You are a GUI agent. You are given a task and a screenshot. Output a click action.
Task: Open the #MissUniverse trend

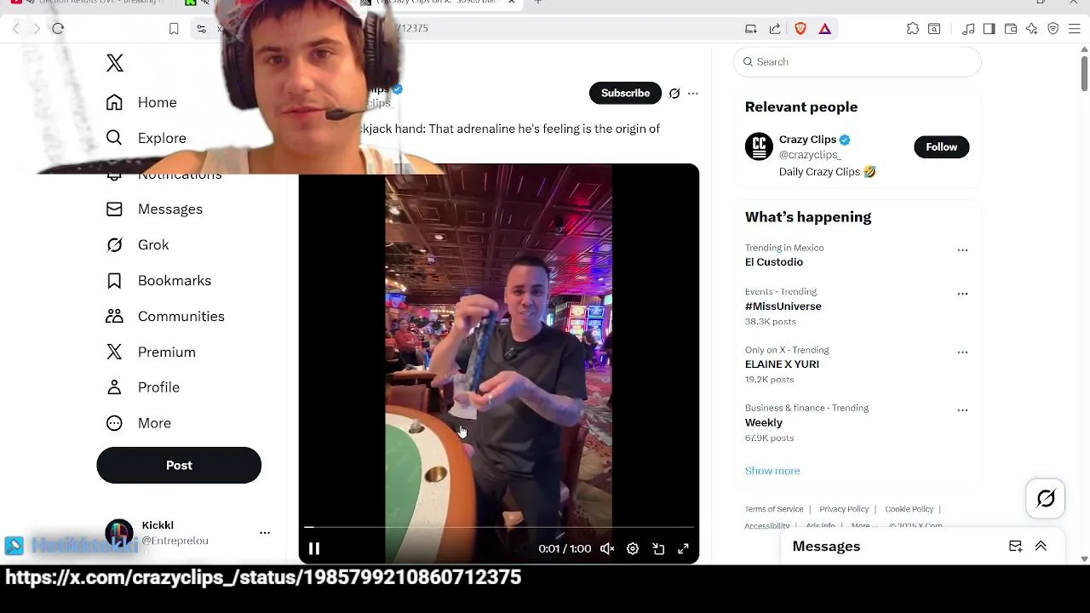pos(783,306)
